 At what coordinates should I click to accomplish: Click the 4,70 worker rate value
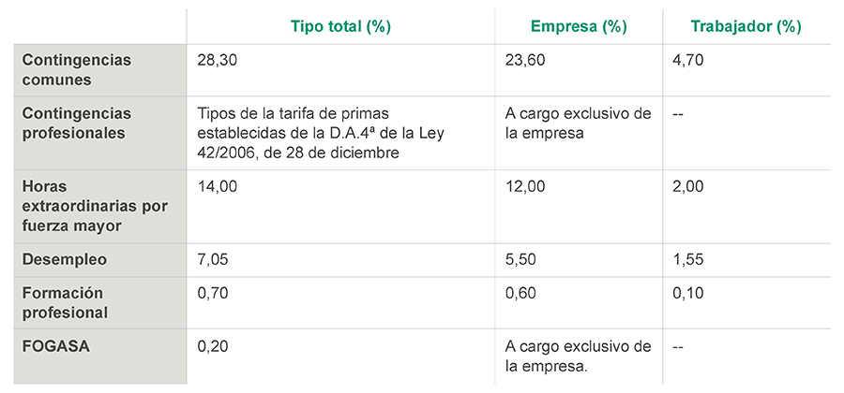point(687,60)
